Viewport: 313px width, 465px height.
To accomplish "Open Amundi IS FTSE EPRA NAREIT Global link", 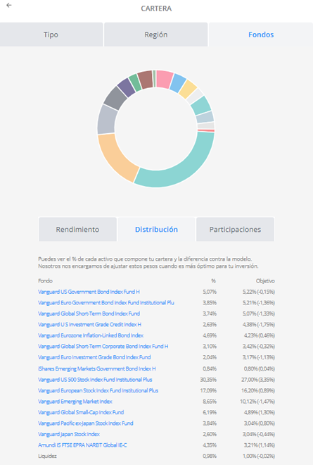I will coord(82,445).
